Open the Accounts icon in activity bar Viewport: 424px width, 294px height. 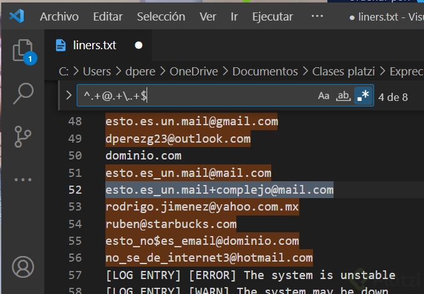pyautogui.click(x=23, y=267)
